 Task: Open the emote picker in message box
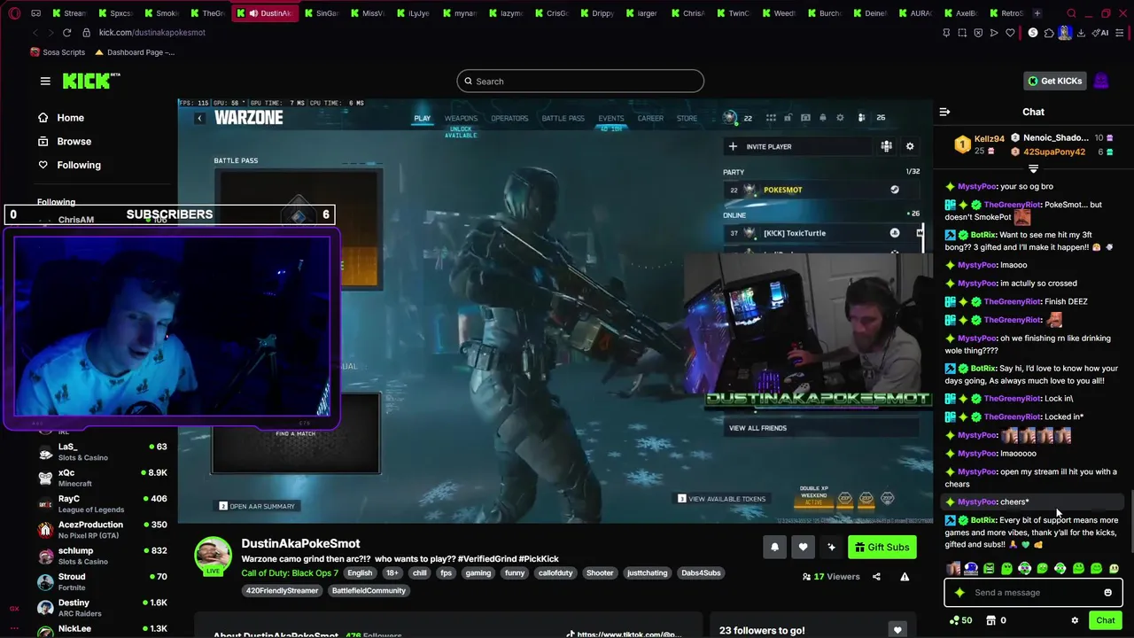(x=1107, y=593)
